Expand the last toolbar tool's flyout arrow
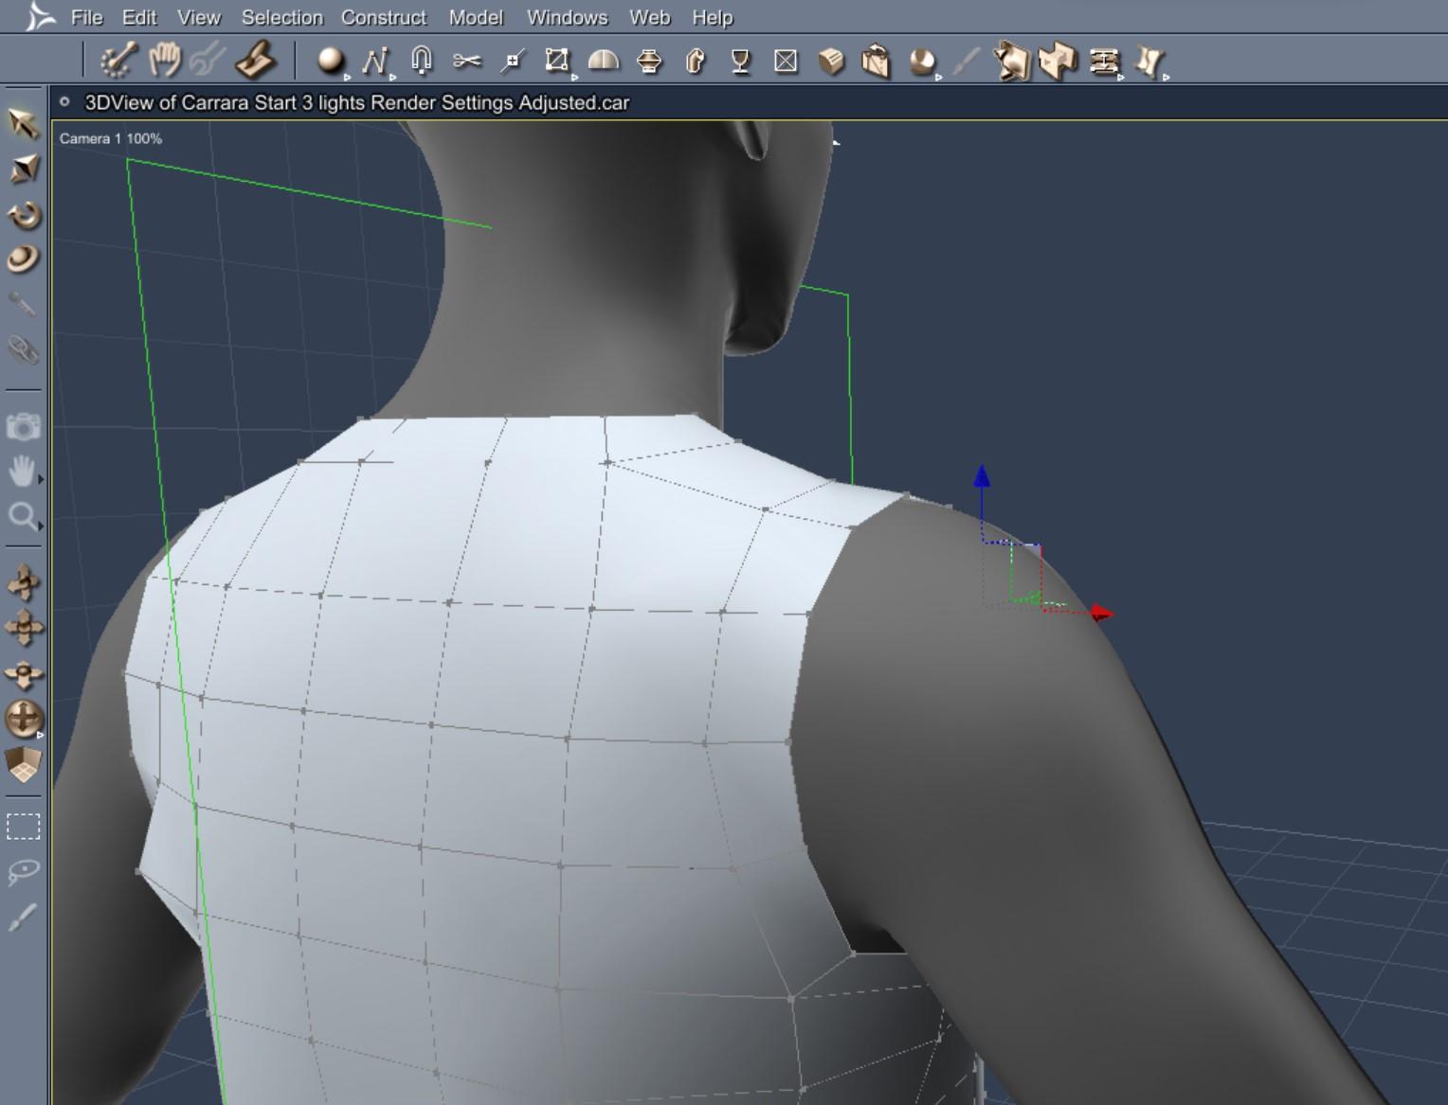1448x1105 pixels. click(1166, 78)
